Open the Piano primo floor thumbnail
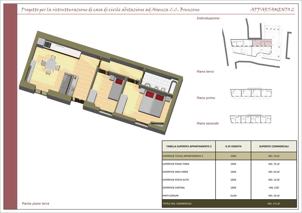 (x=251, y=93)
